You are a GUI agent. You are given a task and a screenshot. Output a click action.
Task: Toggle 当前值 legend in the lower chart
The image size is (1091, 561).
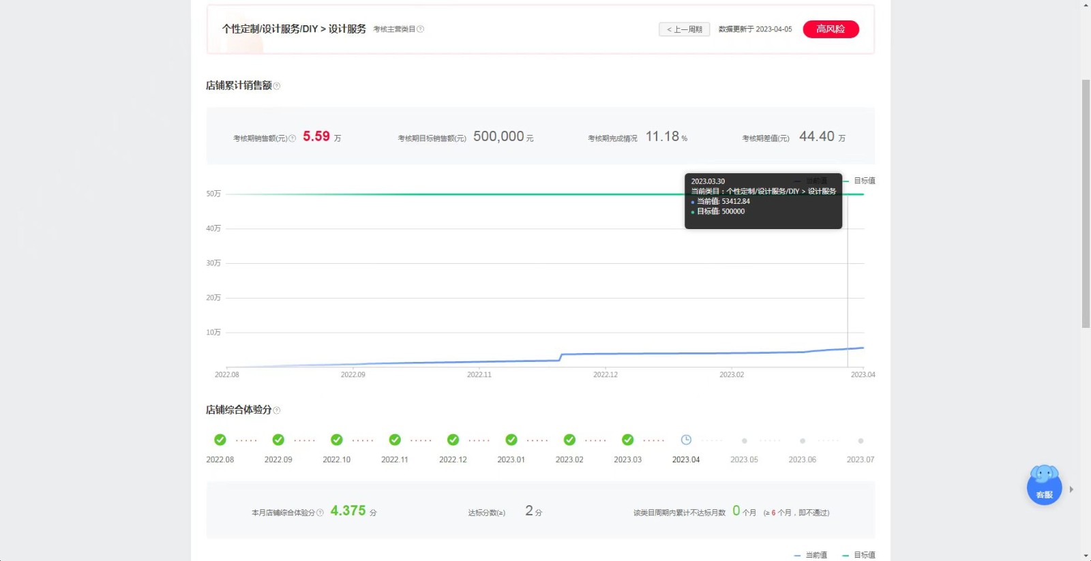pos(811,555)
